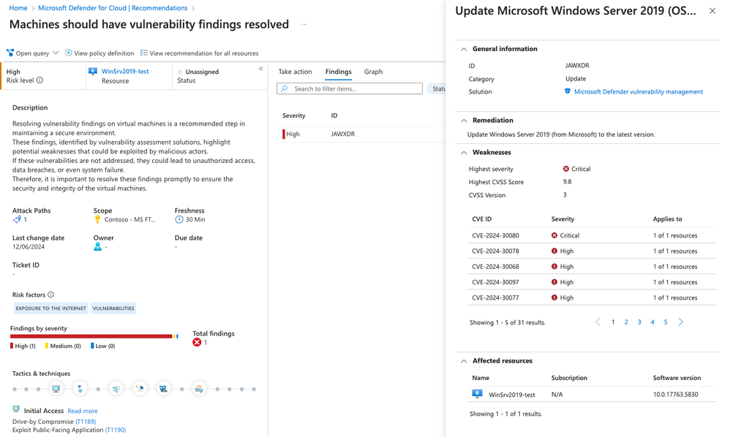The height and width of the screenshot is (437, 730).
Task: Click the CVE-2024-30097 entry
Action: (495, 282)
